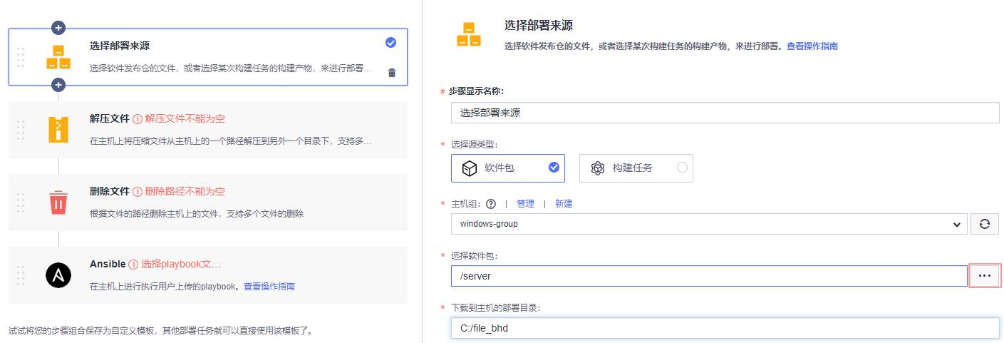Click the 步骤显示名称 input field
This screenshot has height=343, width=1004.
coord(725,113)
